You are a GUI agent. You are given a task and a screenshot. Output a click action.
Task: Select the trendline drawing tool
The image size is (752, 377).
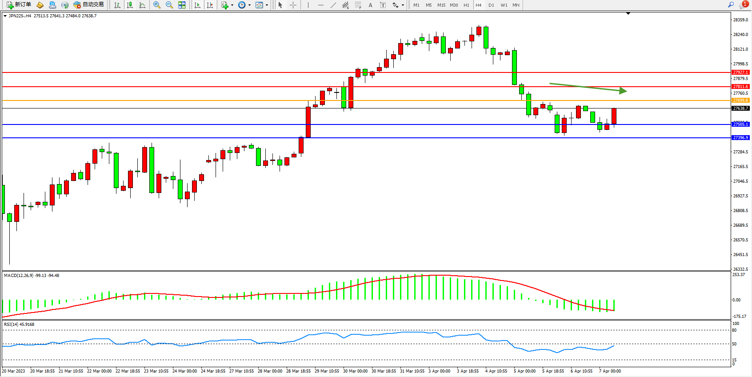[333, 5]
